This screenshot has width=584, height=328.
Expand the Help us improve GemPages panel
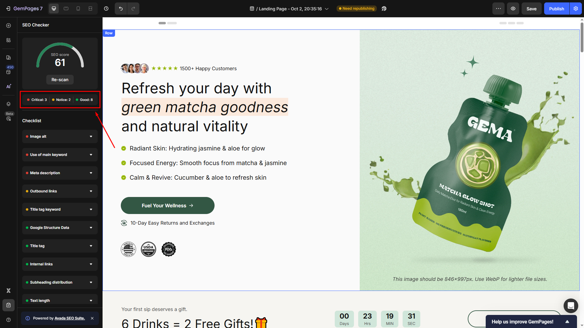531,322
